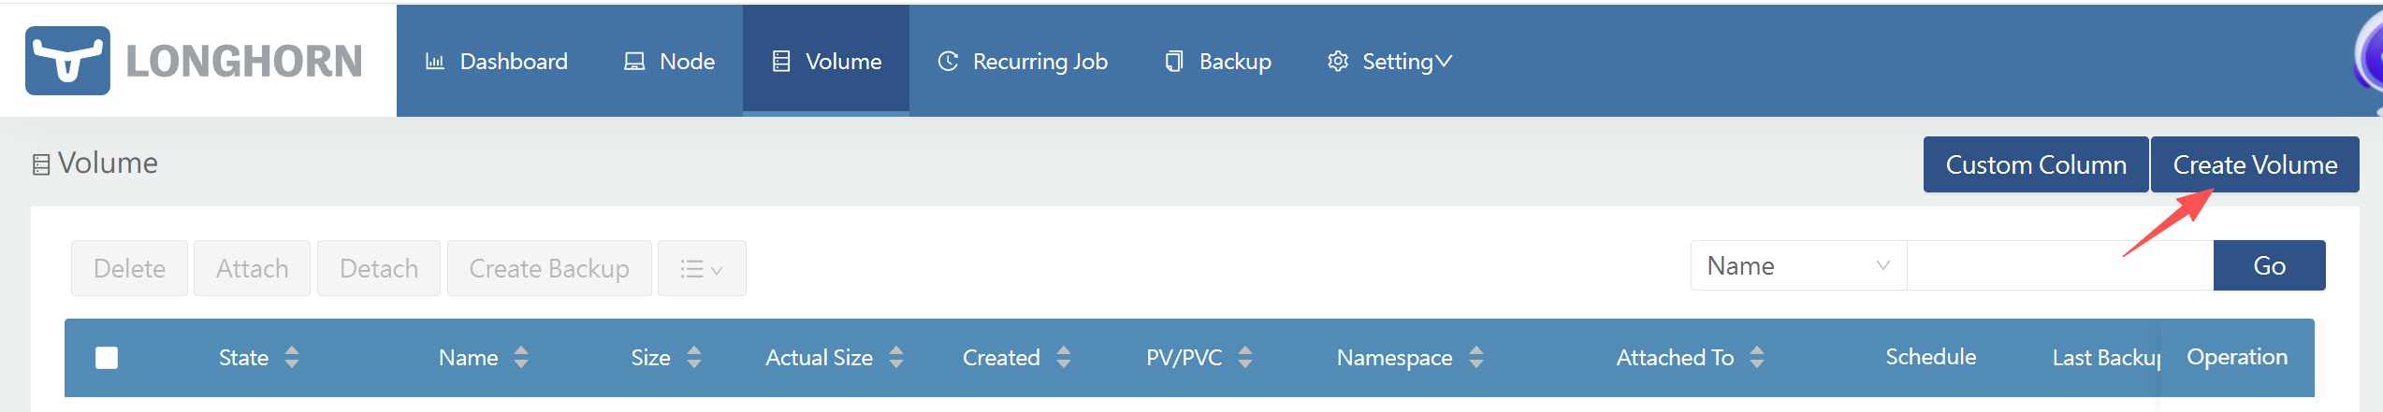This screenshot has width=2383, height=412.
Task: Click the State column sort arrows
Action: 292,357
